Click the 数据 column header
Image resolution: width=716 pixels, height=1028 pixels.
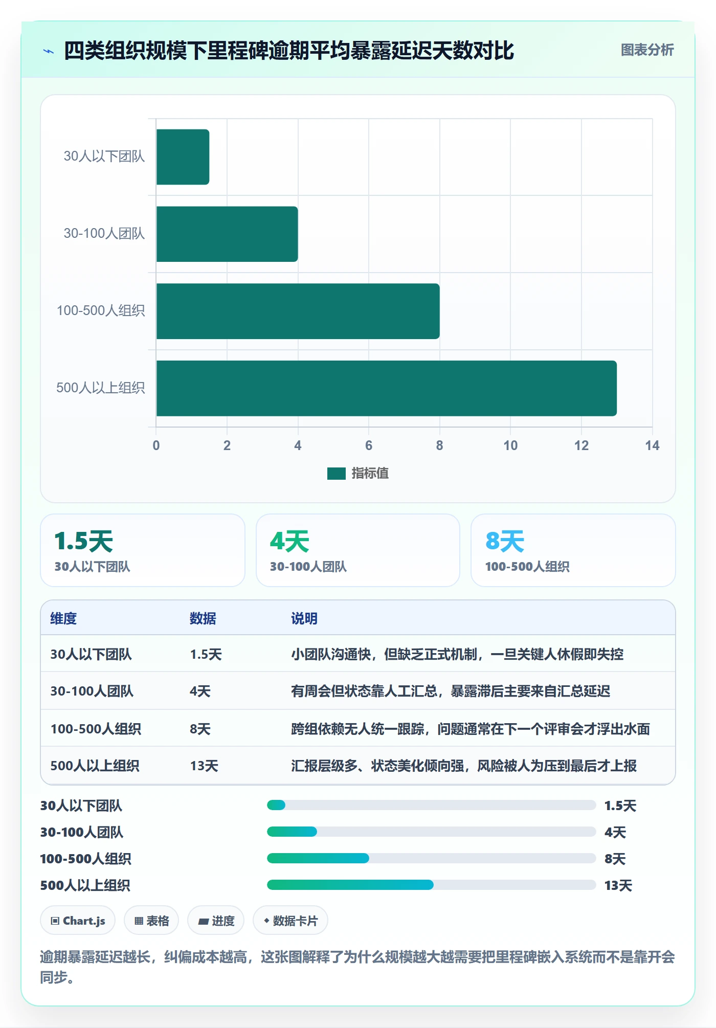coord(203,618)
